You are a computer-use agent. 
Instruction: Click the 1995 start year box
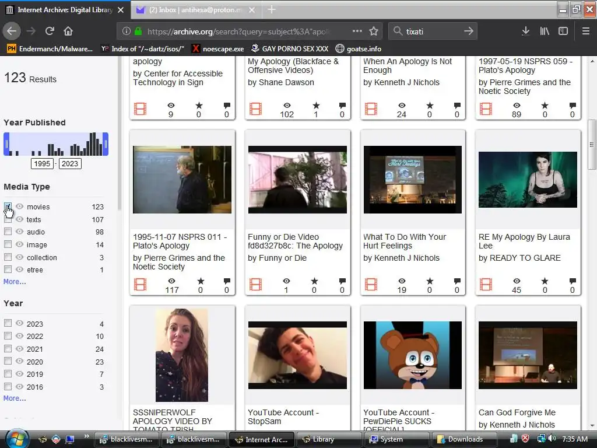42,163
